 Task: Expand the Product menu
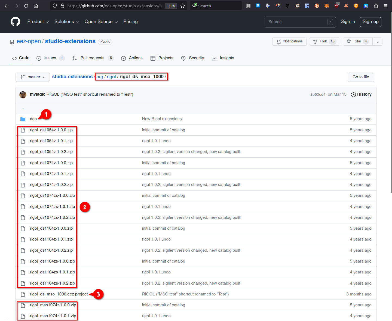(x=38, y=22)
